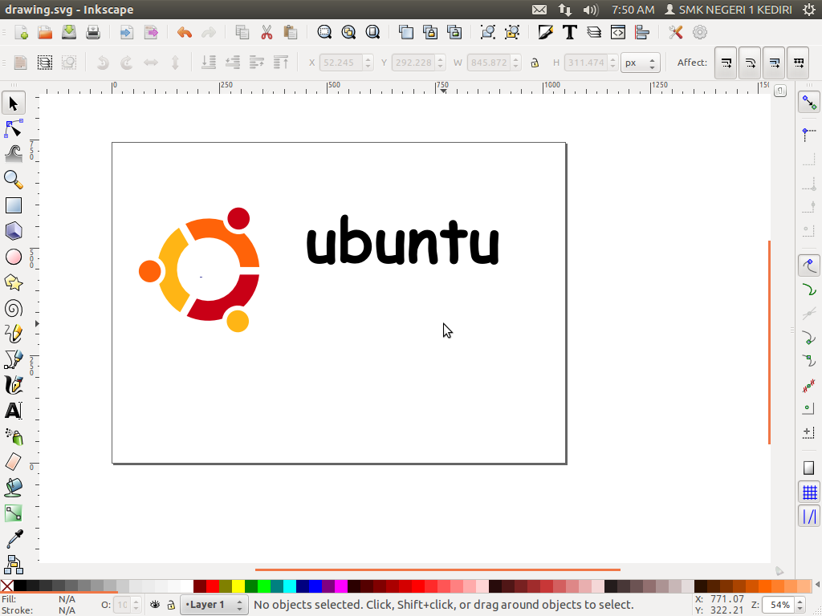Viewport: 822px width, 616px height.
Task: Zoom to fit page
Action: tap(372, 32)
